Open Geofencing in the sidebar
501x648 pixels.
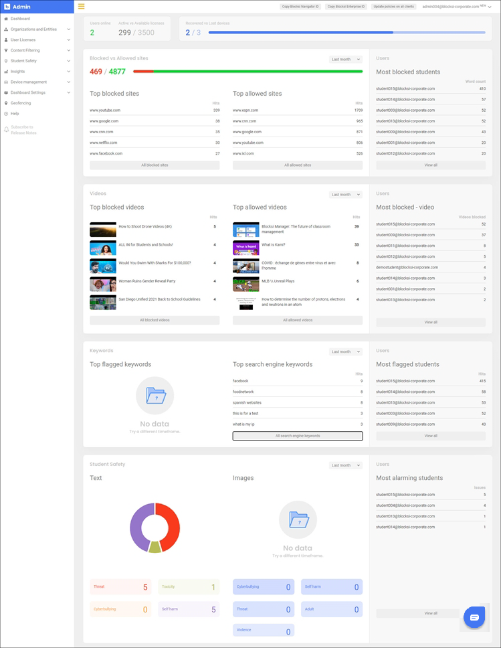pyautogui.click(x=21, y=103)
